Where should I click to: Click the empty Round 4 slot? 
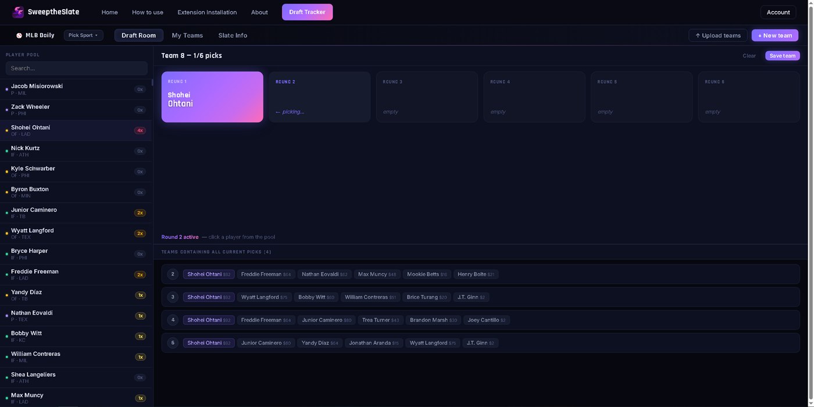pyautogui.click(x=534, y=97)
